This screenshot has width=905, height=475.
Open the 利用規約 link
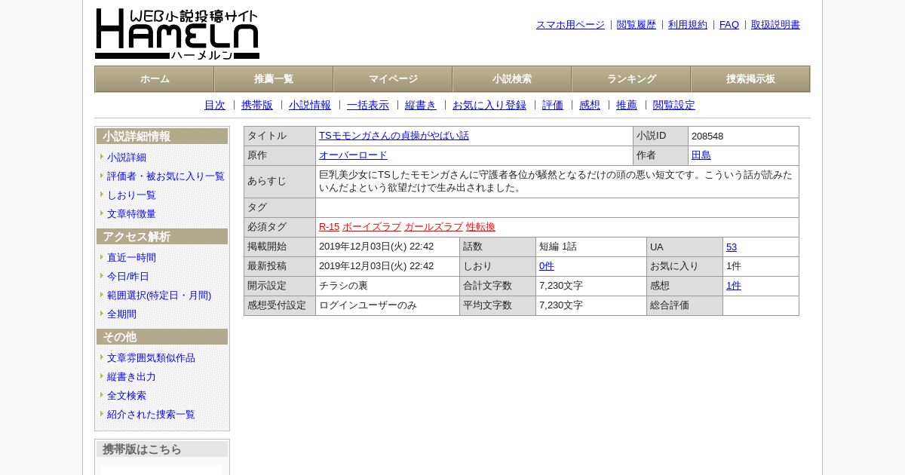[x=688, y=25]
